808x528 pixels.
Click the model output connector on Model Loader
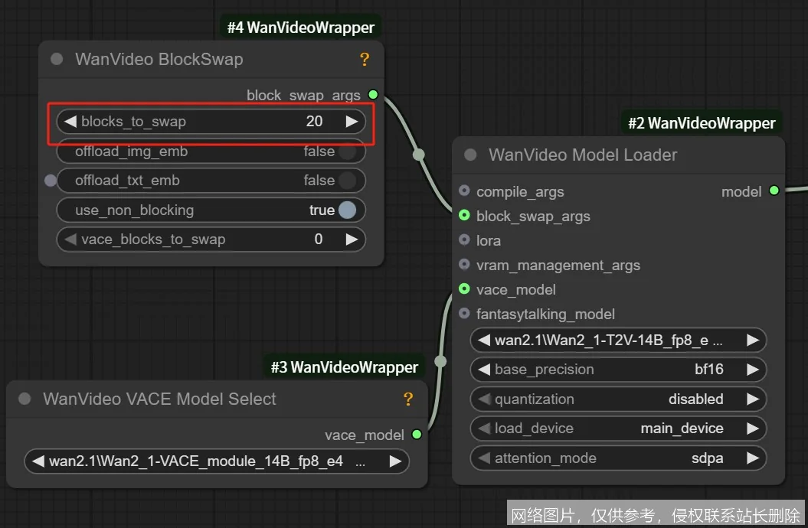774,191
